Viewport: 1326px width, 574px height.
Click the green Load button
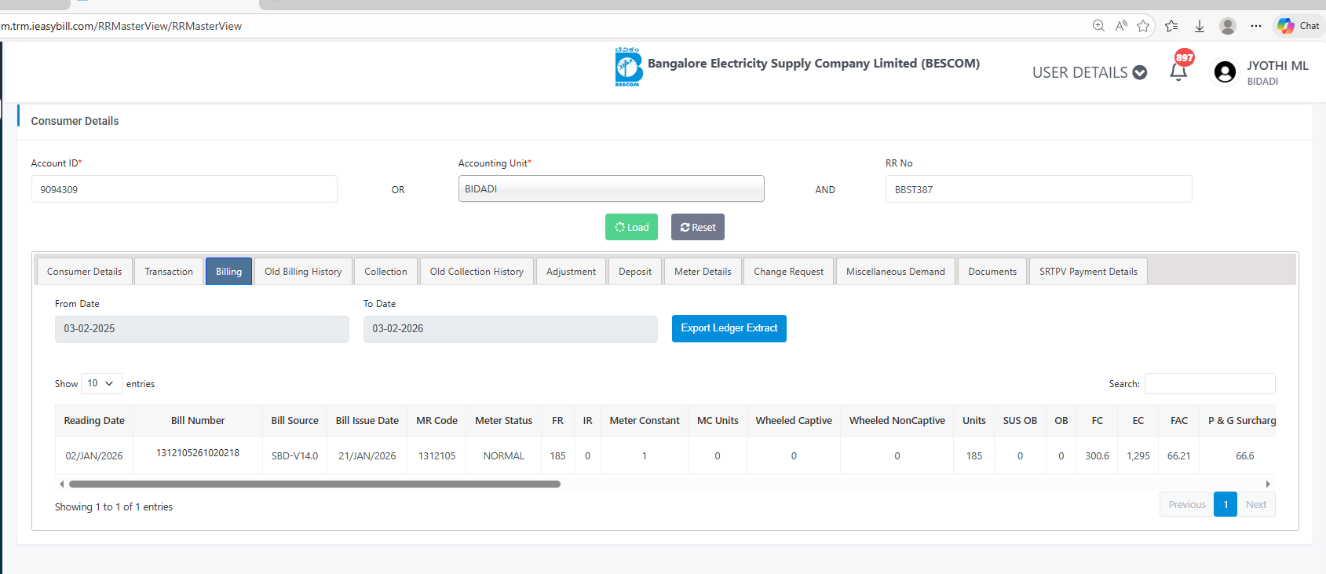pyautogui.click(x=631, y=227)
